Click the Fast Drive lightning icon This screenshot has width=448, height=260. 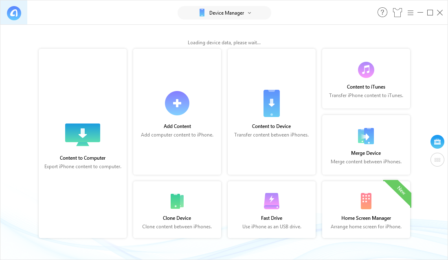(x=271, y=201)
